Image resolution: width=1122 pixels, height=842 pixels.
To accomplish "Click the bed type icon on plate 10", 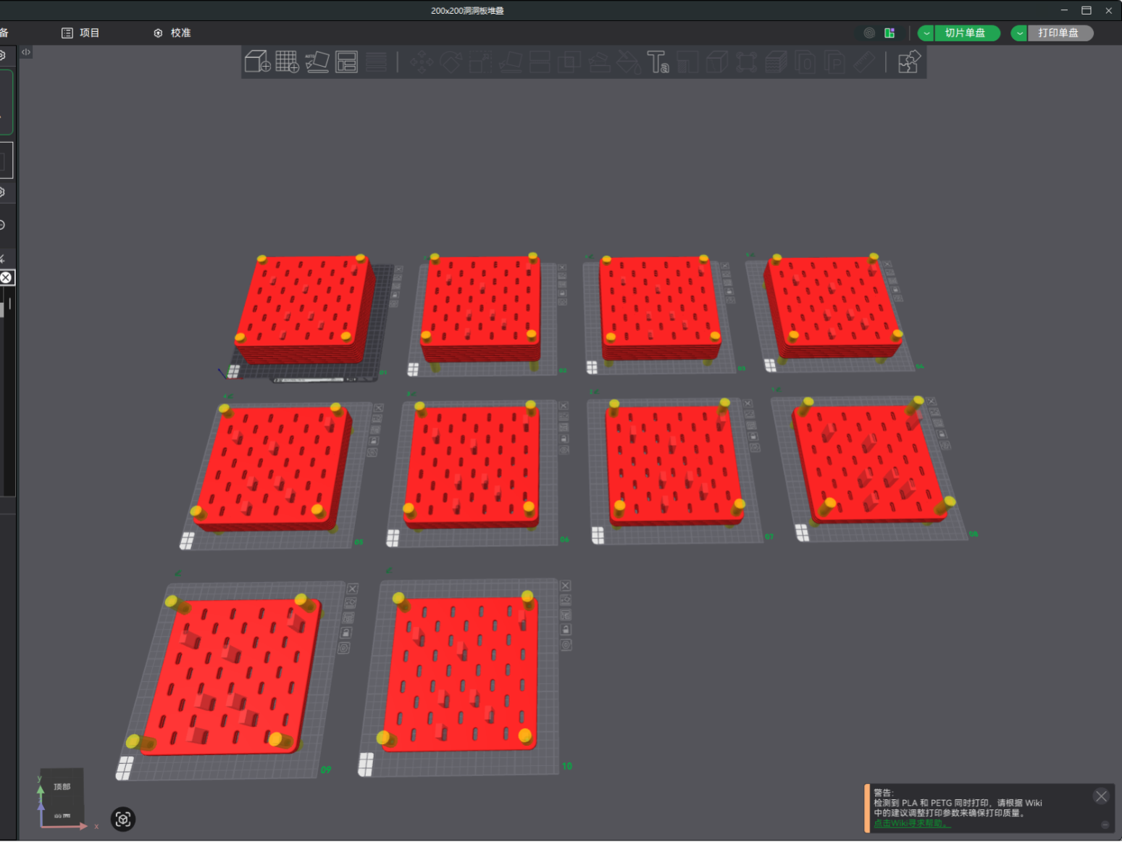I will coord(366,764).
